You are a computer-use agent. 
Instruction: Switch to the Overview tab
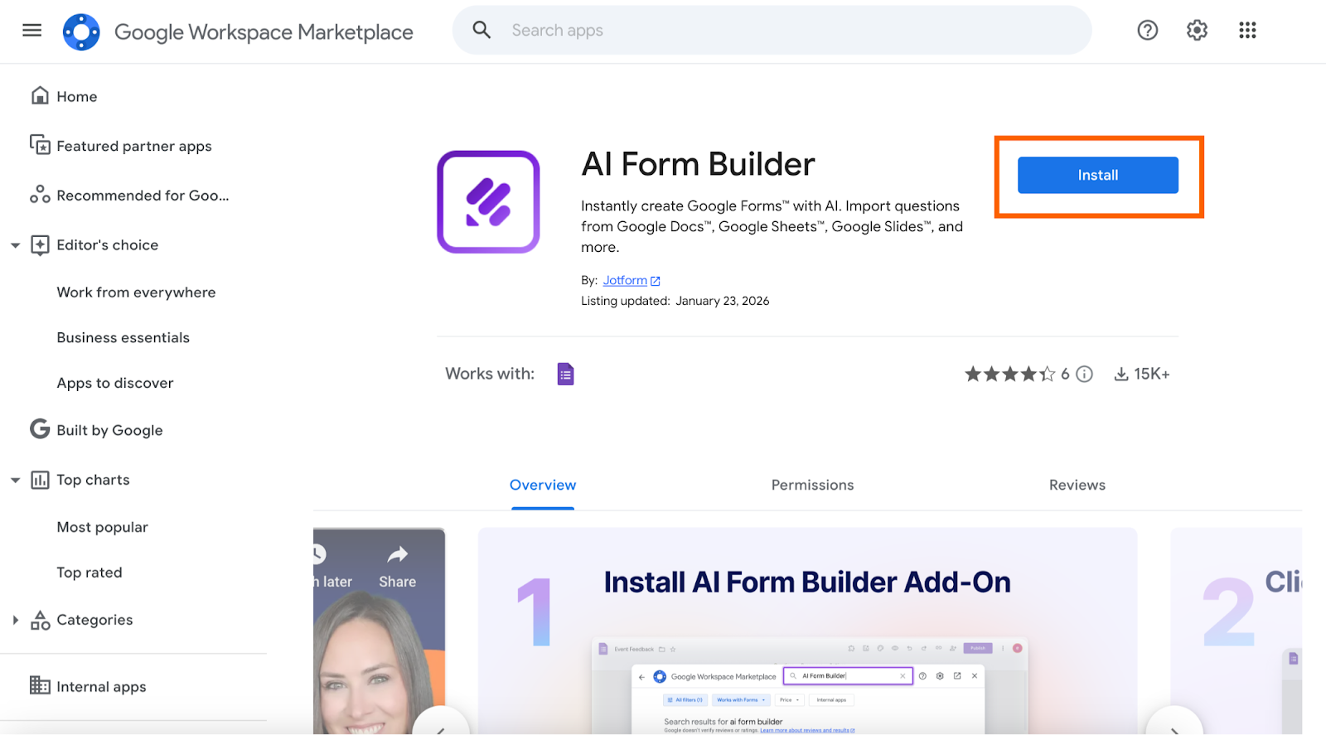pyautogui.click(x=543, y=485)
